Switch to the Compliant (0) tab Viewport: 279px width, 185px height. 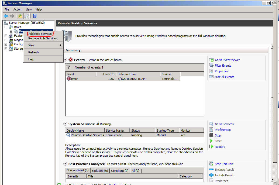(x=120, y=171)
